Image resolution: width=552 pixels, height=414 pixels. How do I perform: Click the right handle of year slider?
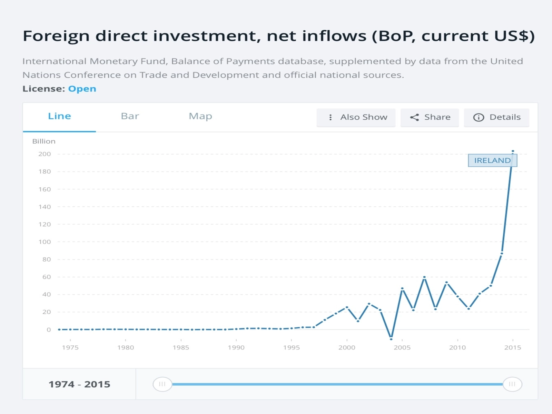[x=512, y=384]
